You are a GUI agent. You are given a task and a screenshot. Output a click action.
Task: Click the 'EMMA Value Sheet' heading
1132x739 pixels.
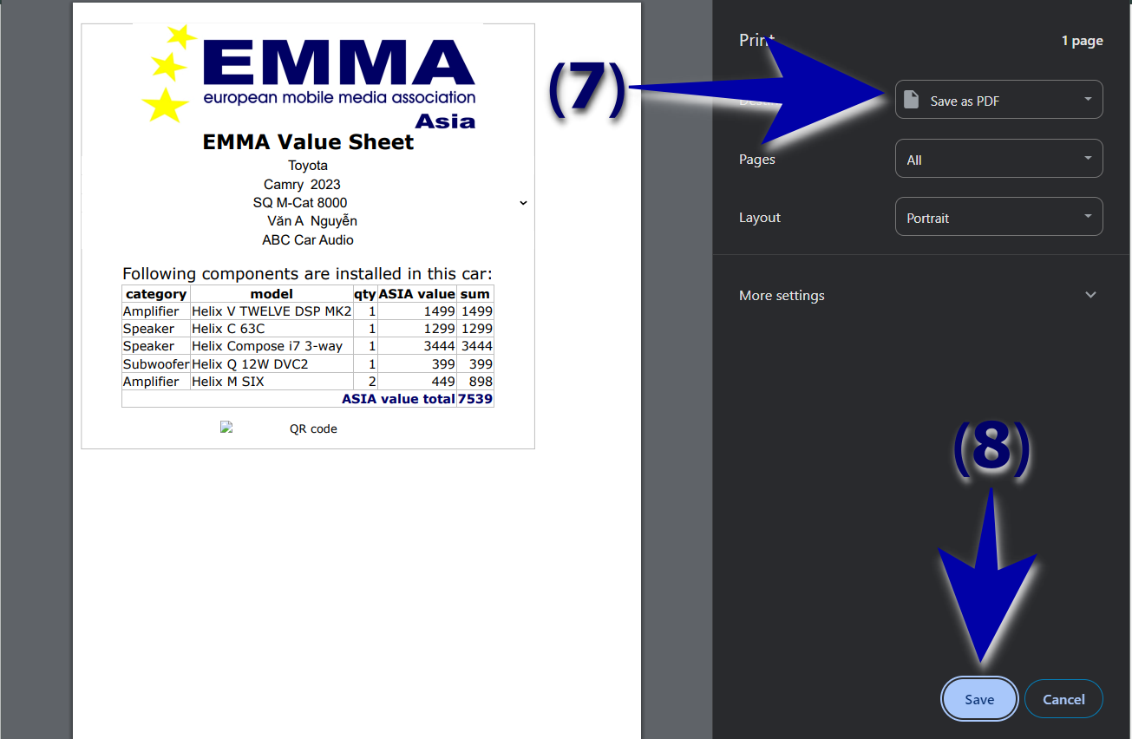(x=308, y=142)
